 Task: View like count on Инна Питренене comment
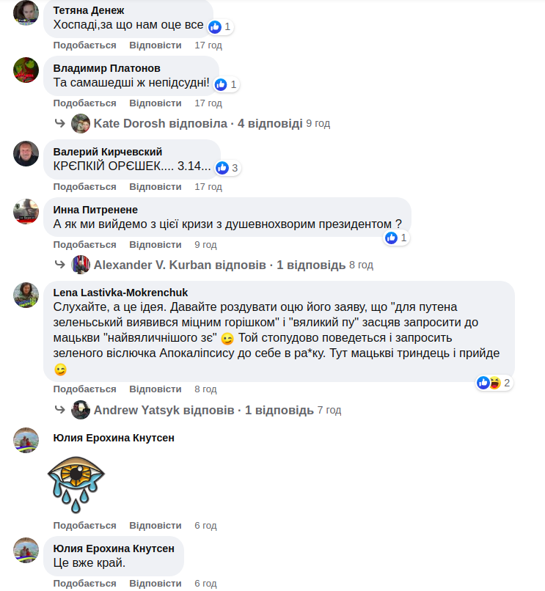(x=397, y=238)
